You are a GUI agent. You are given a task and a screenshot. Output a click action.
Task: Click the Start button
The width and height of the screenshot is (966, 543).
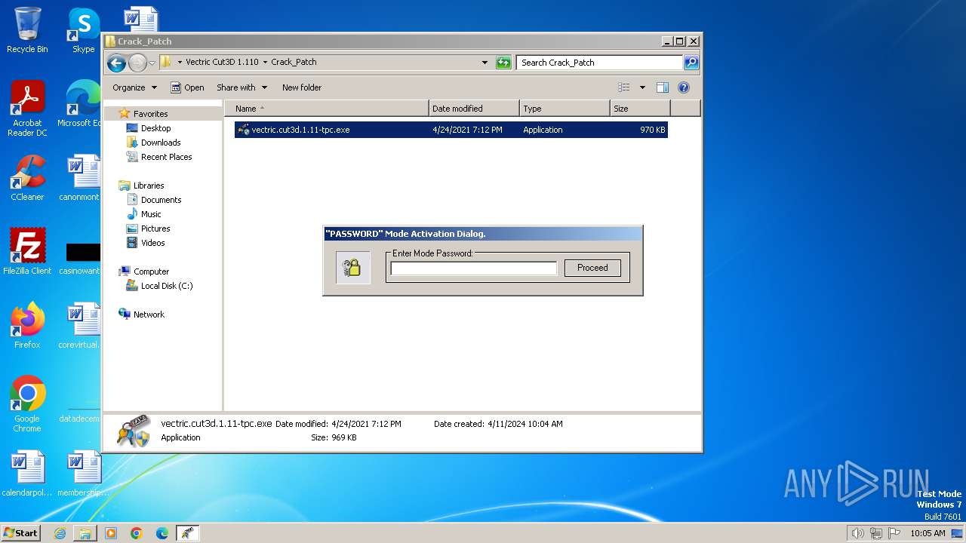pos(20,532)
